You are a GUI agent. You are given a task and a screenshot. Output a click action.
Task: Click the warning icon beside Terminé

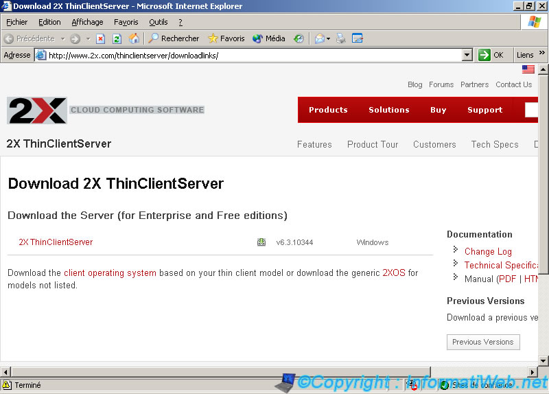pyautogui.click(x=7, y=385)
